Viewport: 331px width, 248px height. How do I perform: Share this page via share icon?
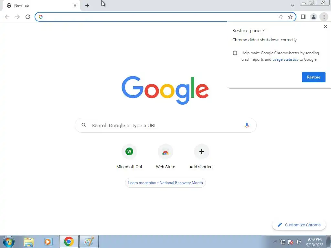(280, 17)
